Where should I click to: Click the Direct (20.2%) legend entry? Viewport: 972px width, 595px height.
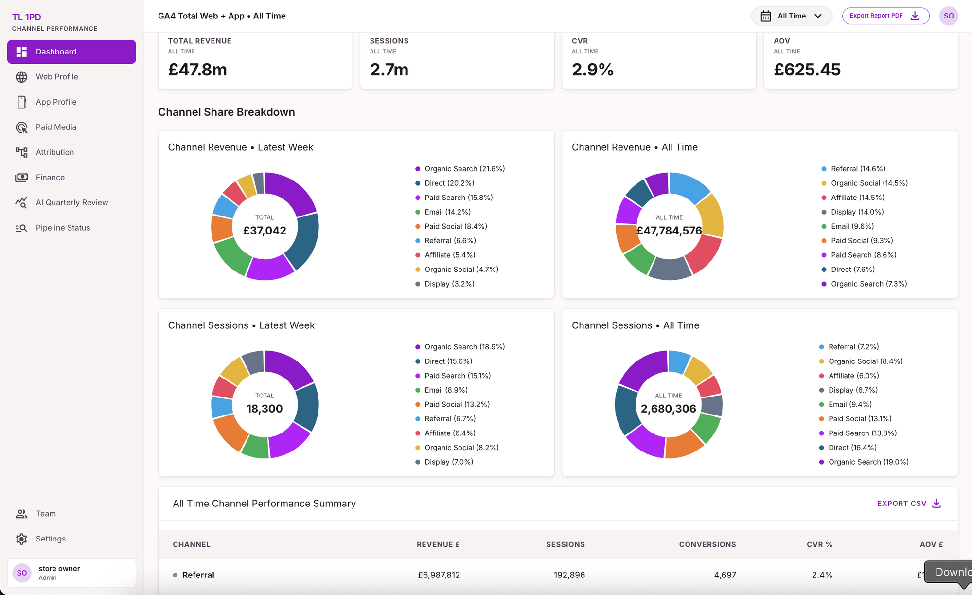tap(444, 183)
